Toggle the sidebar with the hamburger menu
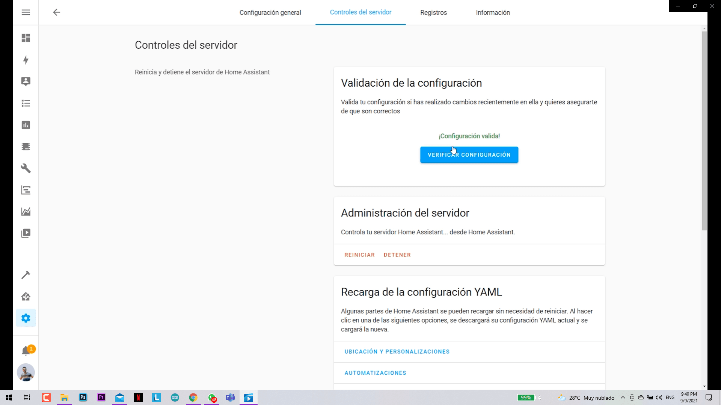The height and width of the screenshot is (405, 721). [x=26, y=12]
